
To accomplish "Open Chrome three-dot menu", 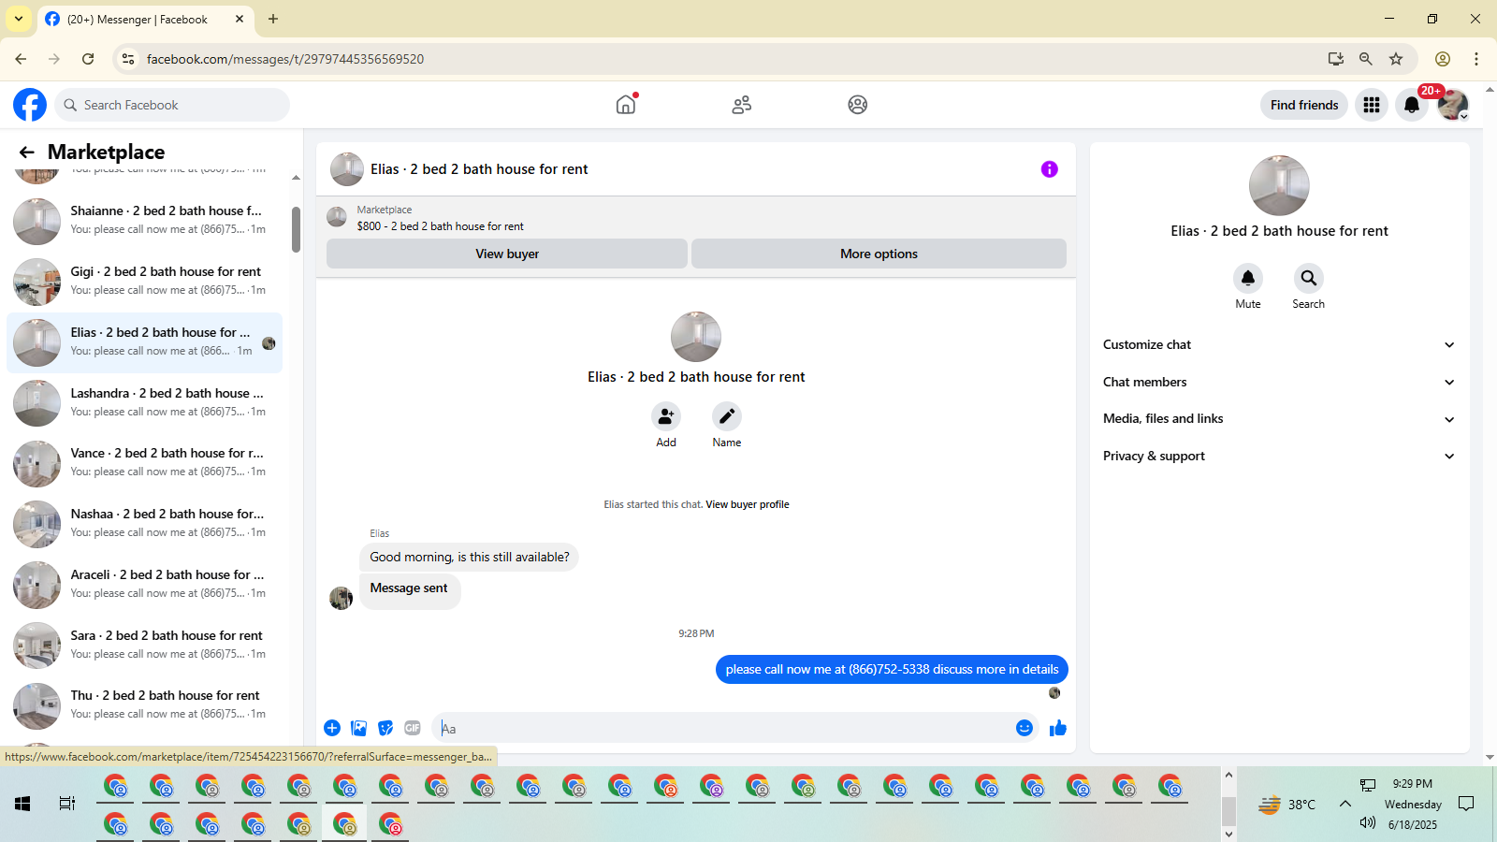I will [1476, 59].
